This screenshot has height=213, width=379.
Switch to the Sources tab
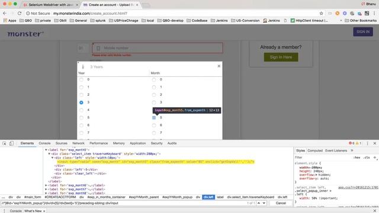(62, 143)
